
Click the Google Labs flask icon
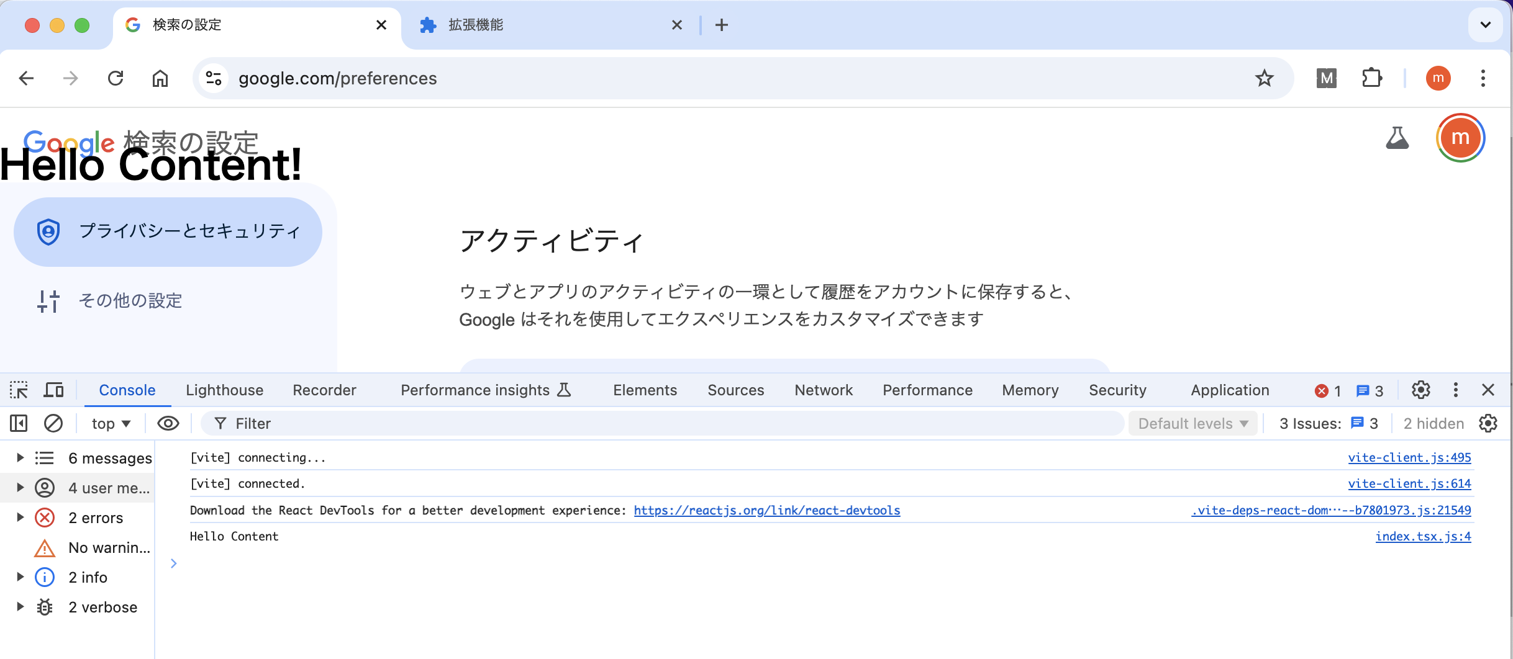1397,138
